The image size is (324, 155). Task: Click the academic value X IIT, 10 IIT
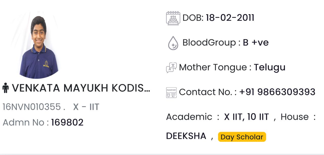[246, 117]
